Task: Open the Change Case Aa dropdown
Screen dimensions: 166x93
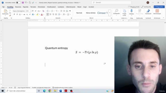Action: (x=39, y=11)
